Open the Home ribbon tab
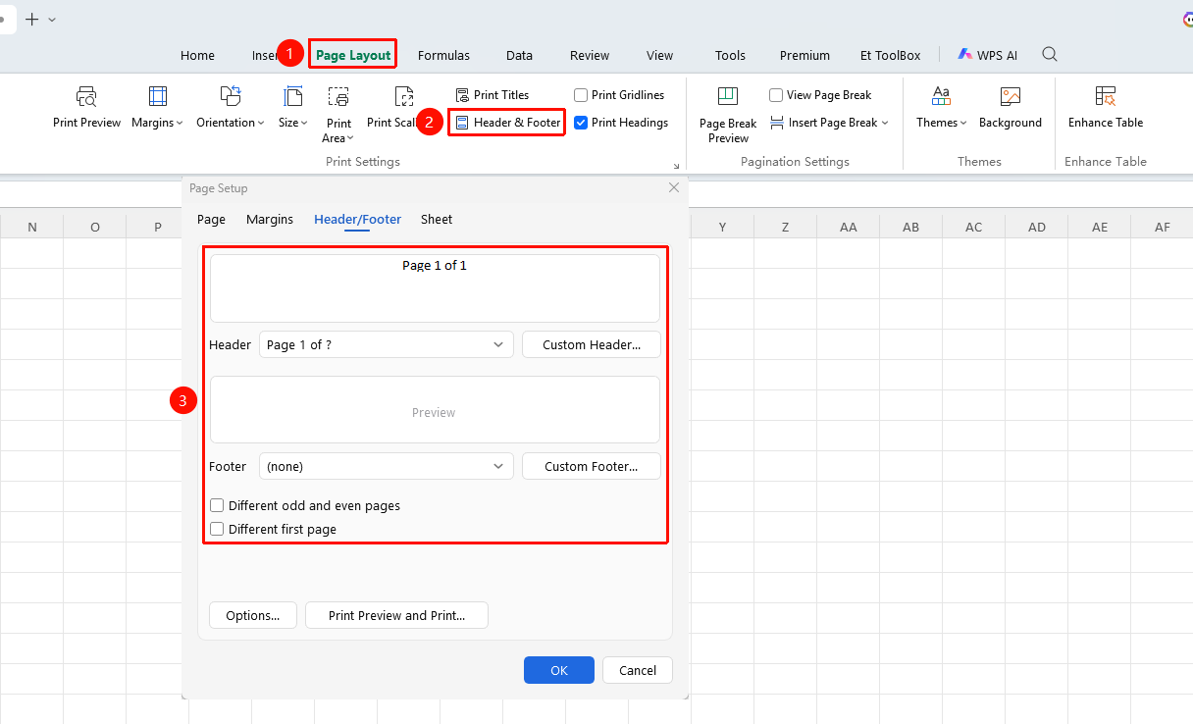1193x724 pixels. point(197,56)
